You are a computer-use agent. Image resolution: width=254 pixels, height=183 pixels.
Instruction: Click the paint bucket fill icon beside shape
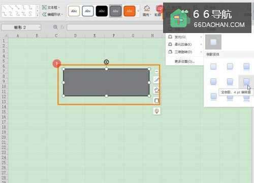156,90
